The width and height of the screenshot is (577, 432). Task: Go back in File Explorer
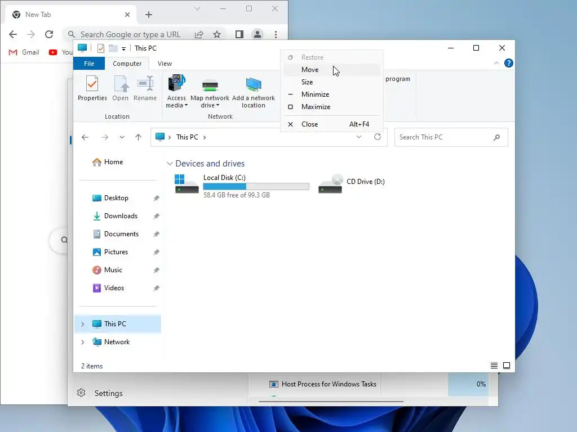(x=85, y=137)
